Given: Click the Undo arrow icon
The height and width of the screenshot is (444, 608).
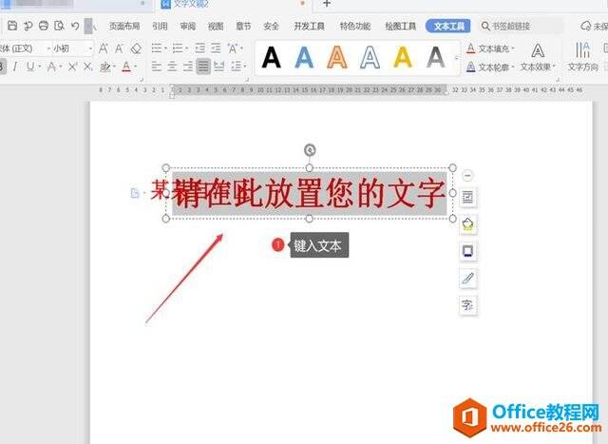Looking at the screenshot, I should (x=75, y=26).
